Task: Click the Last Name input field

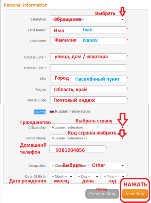Action: (x=88, y=40)
